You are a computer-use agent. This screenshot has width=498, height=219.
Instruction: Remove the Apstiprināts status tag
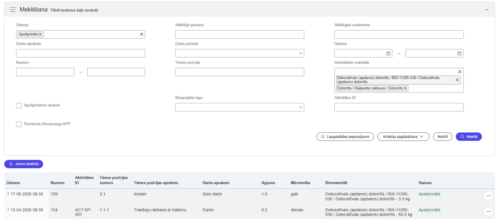click(41, 34)
